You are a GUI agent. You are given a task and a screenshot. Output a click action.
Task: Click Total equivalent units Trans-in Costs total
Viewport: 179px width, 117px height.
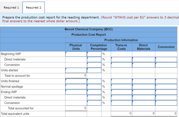[121, 113]
